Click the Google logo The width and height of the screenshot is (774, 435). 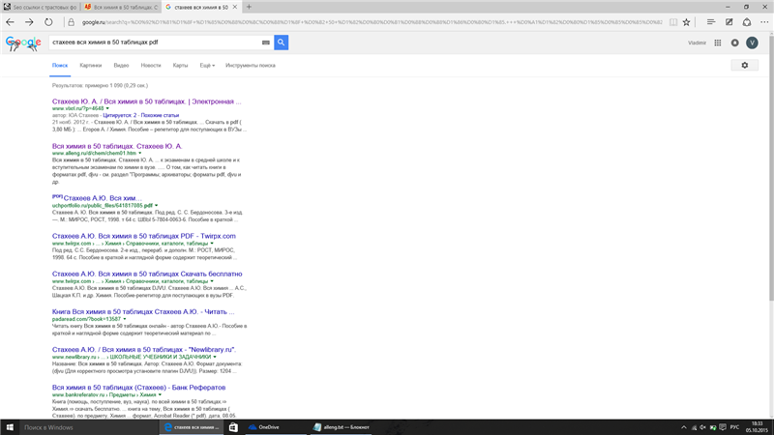coord(23,43)
